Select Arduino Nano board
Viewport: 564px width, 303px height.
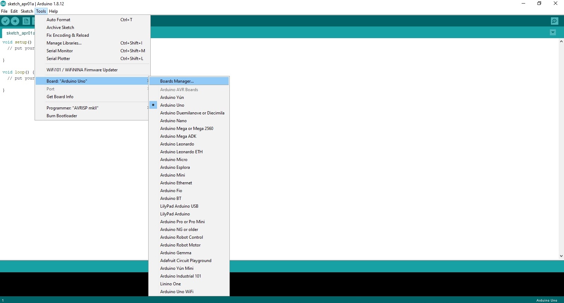pyautogui.click(x=189, y=121)
